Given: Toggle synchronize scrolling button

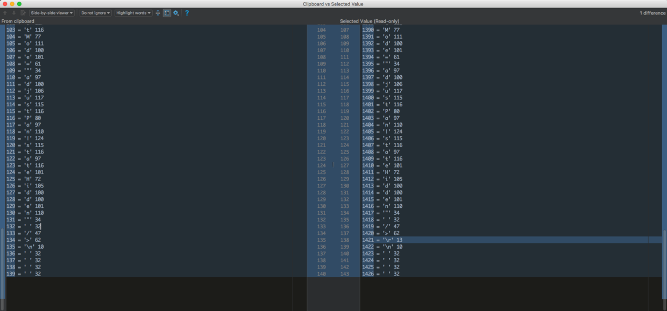Looking at the screenshot, I should pos(167,13).
